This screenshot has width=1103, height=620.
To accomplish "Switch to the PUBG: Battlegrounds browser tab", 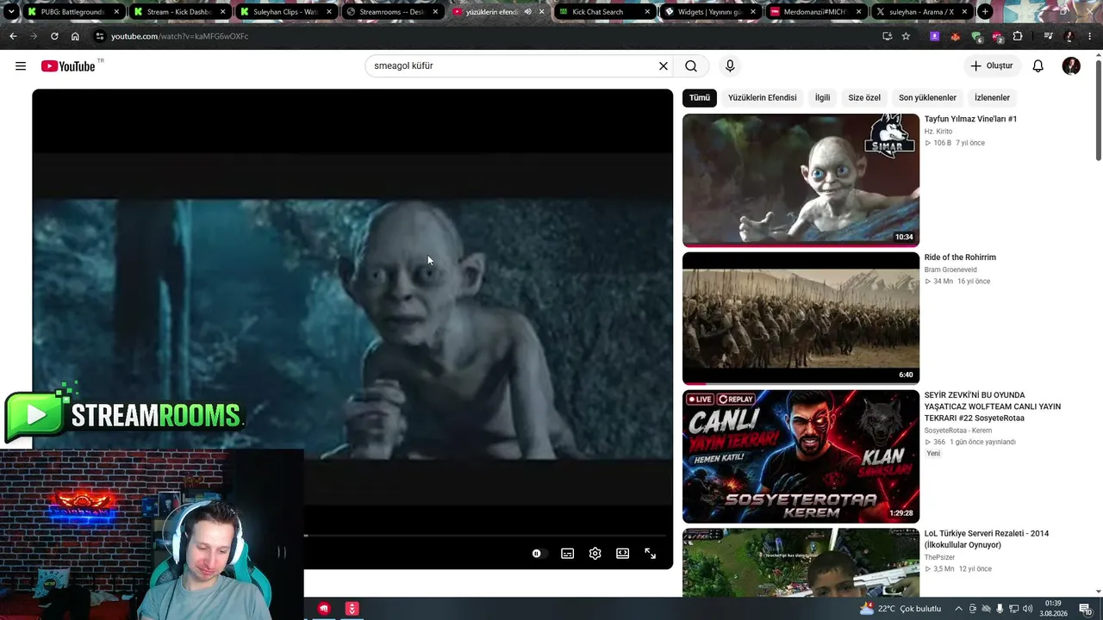I will point(72,12).
